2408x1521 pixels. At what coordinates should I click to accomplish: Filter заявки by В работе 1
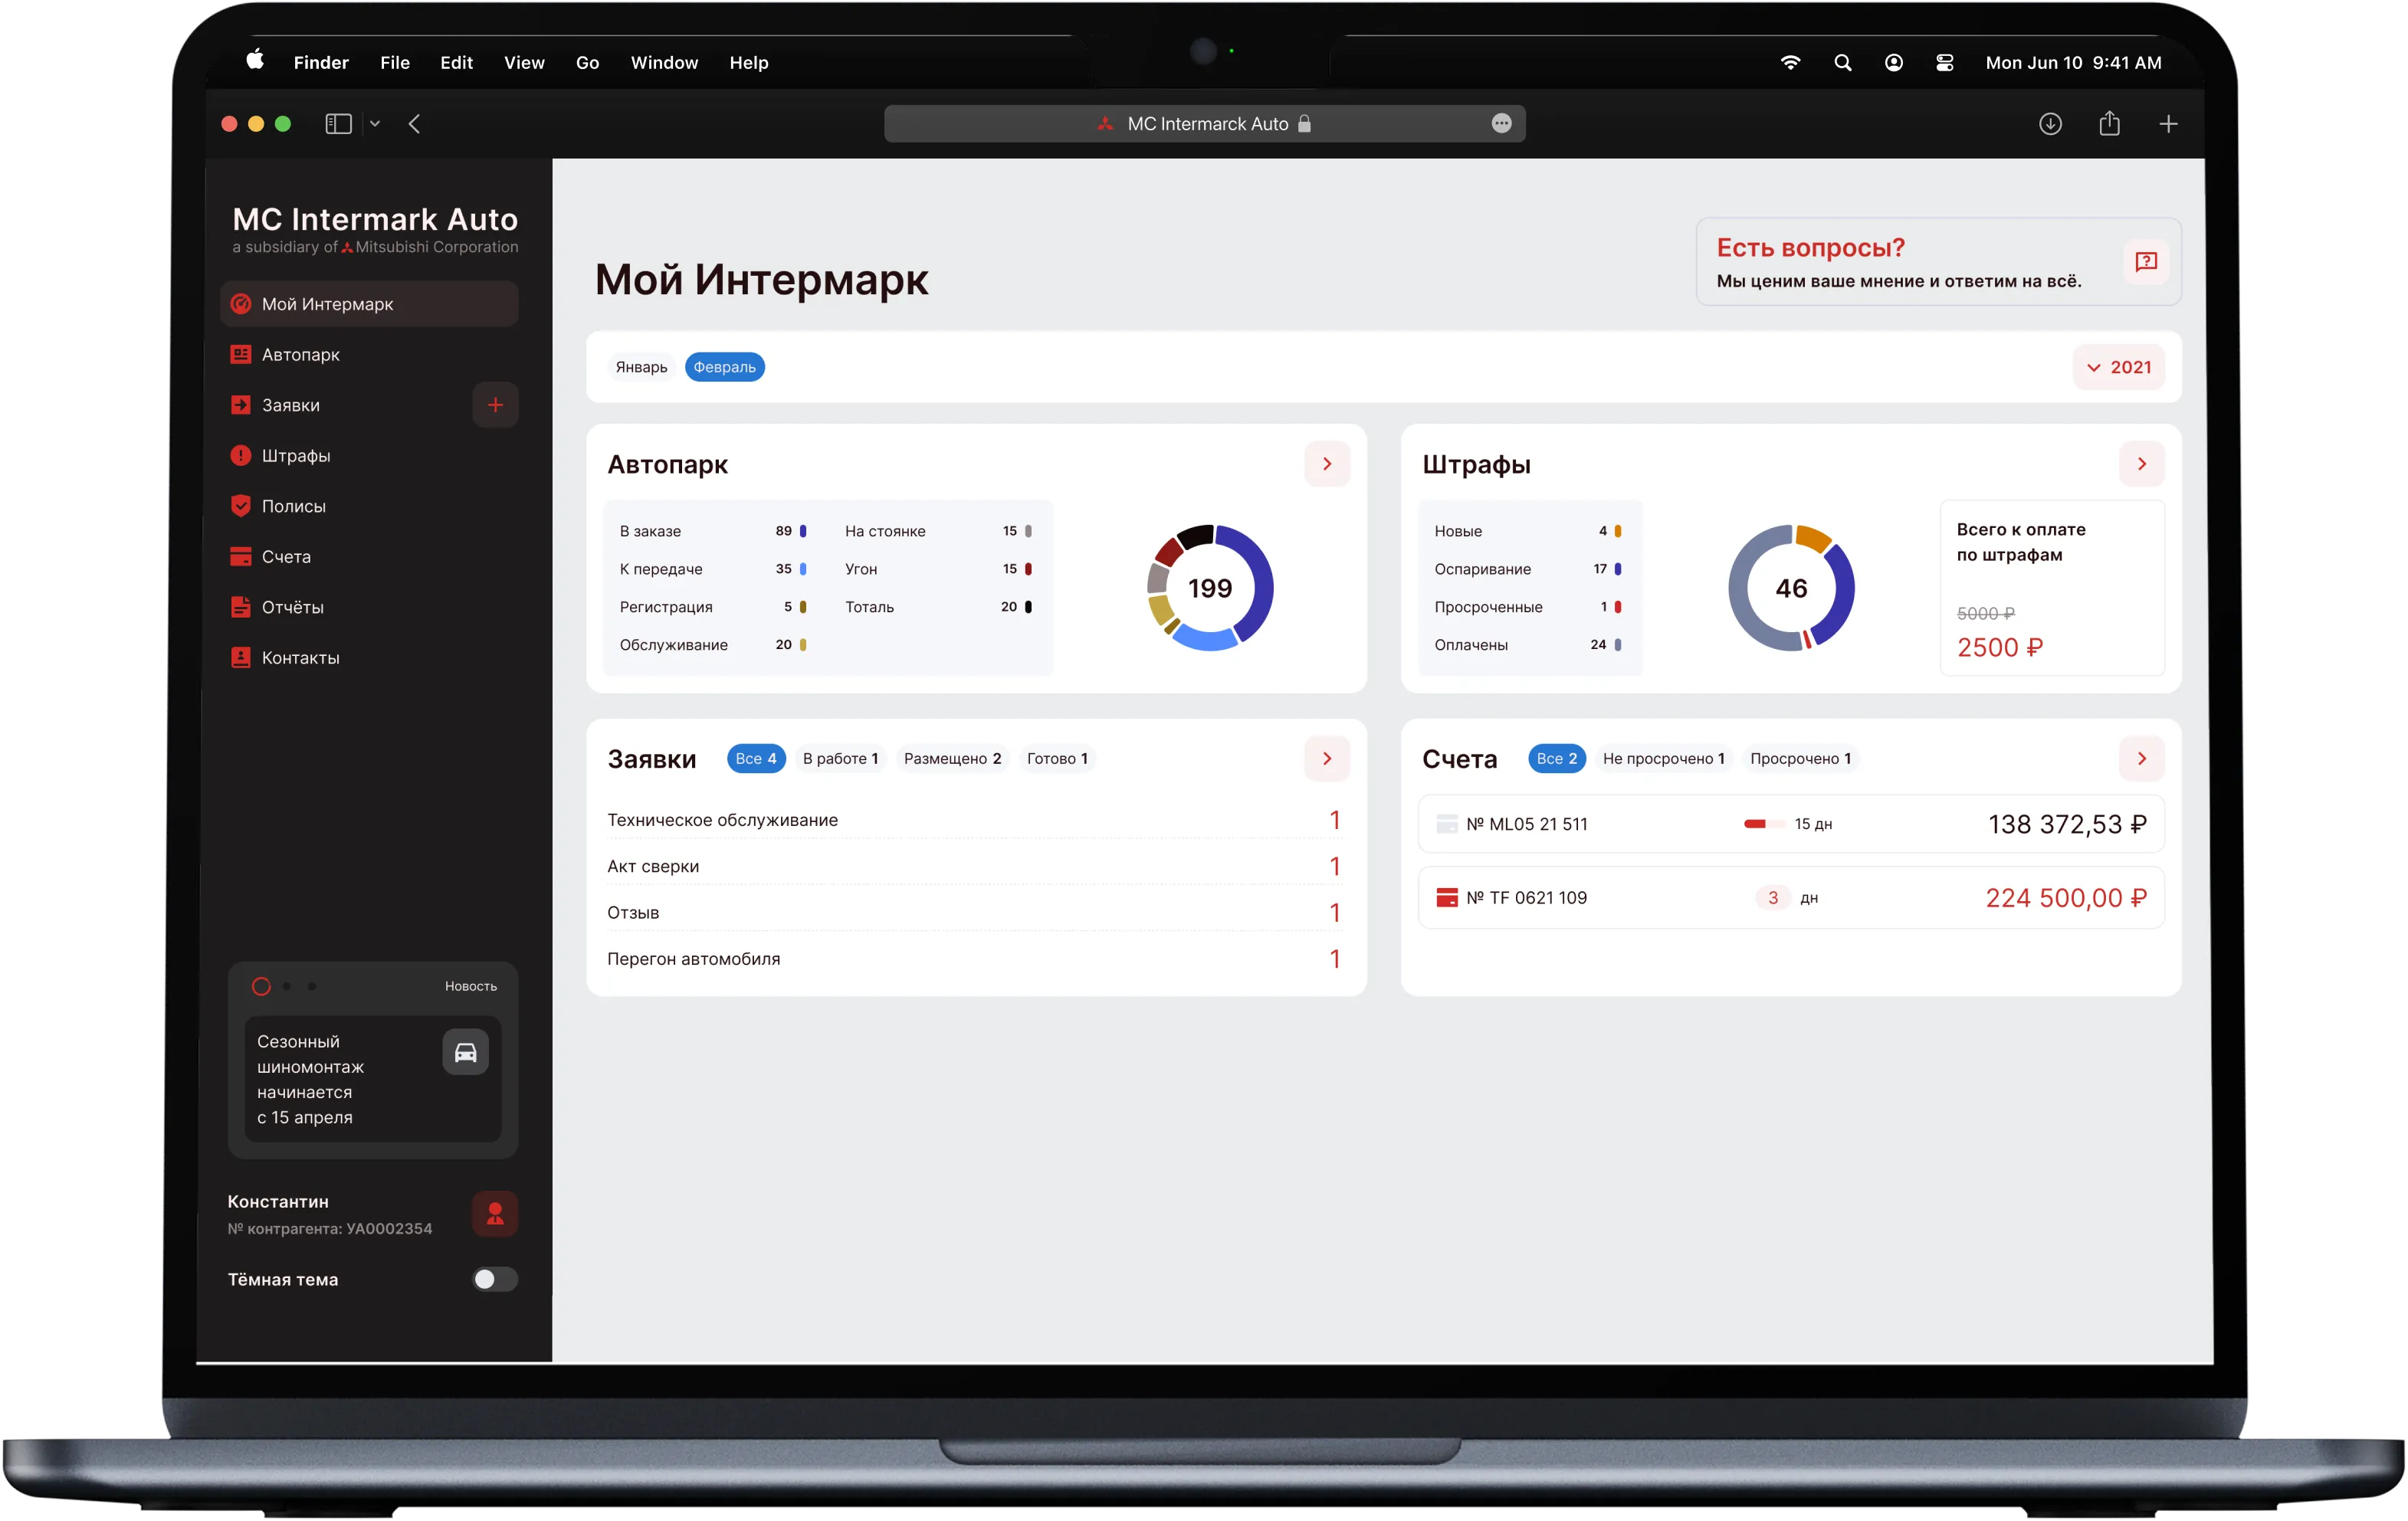pos(840,758)
